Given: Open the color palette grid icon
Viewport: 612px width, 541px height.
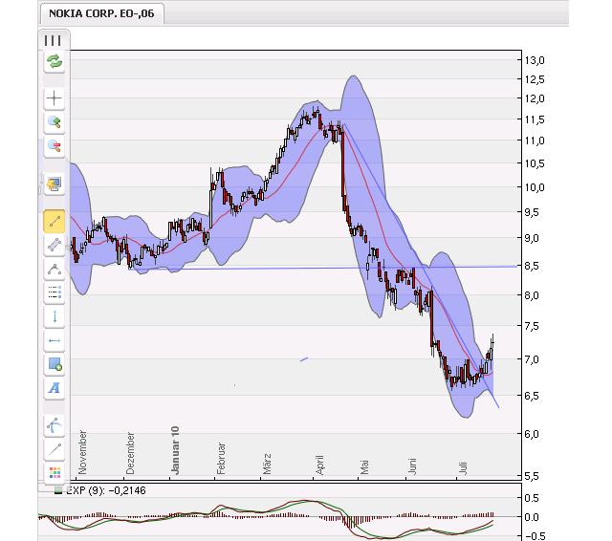Looking at the screenshot, I should pyautogui.click(x=55, y=472).
